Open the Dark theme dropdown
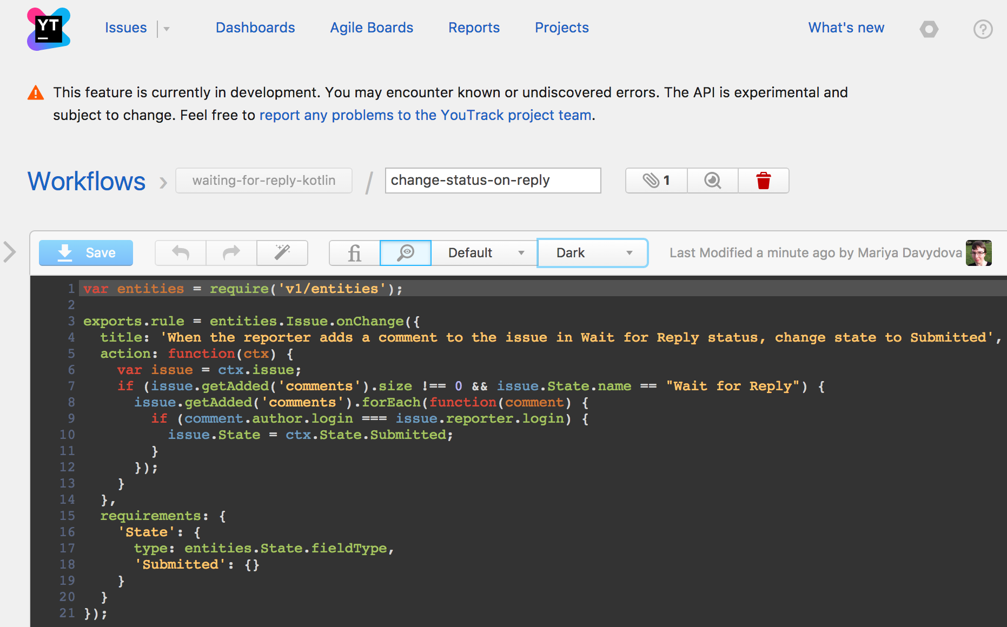The width and height of the screenshot is (1007, 627). coord(593,253)
